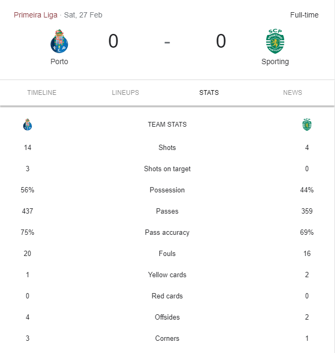Click the Team Stats heading

point(167,125)
